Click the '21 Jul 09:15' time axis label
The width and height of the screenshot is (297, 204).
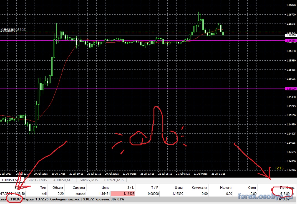201,174
